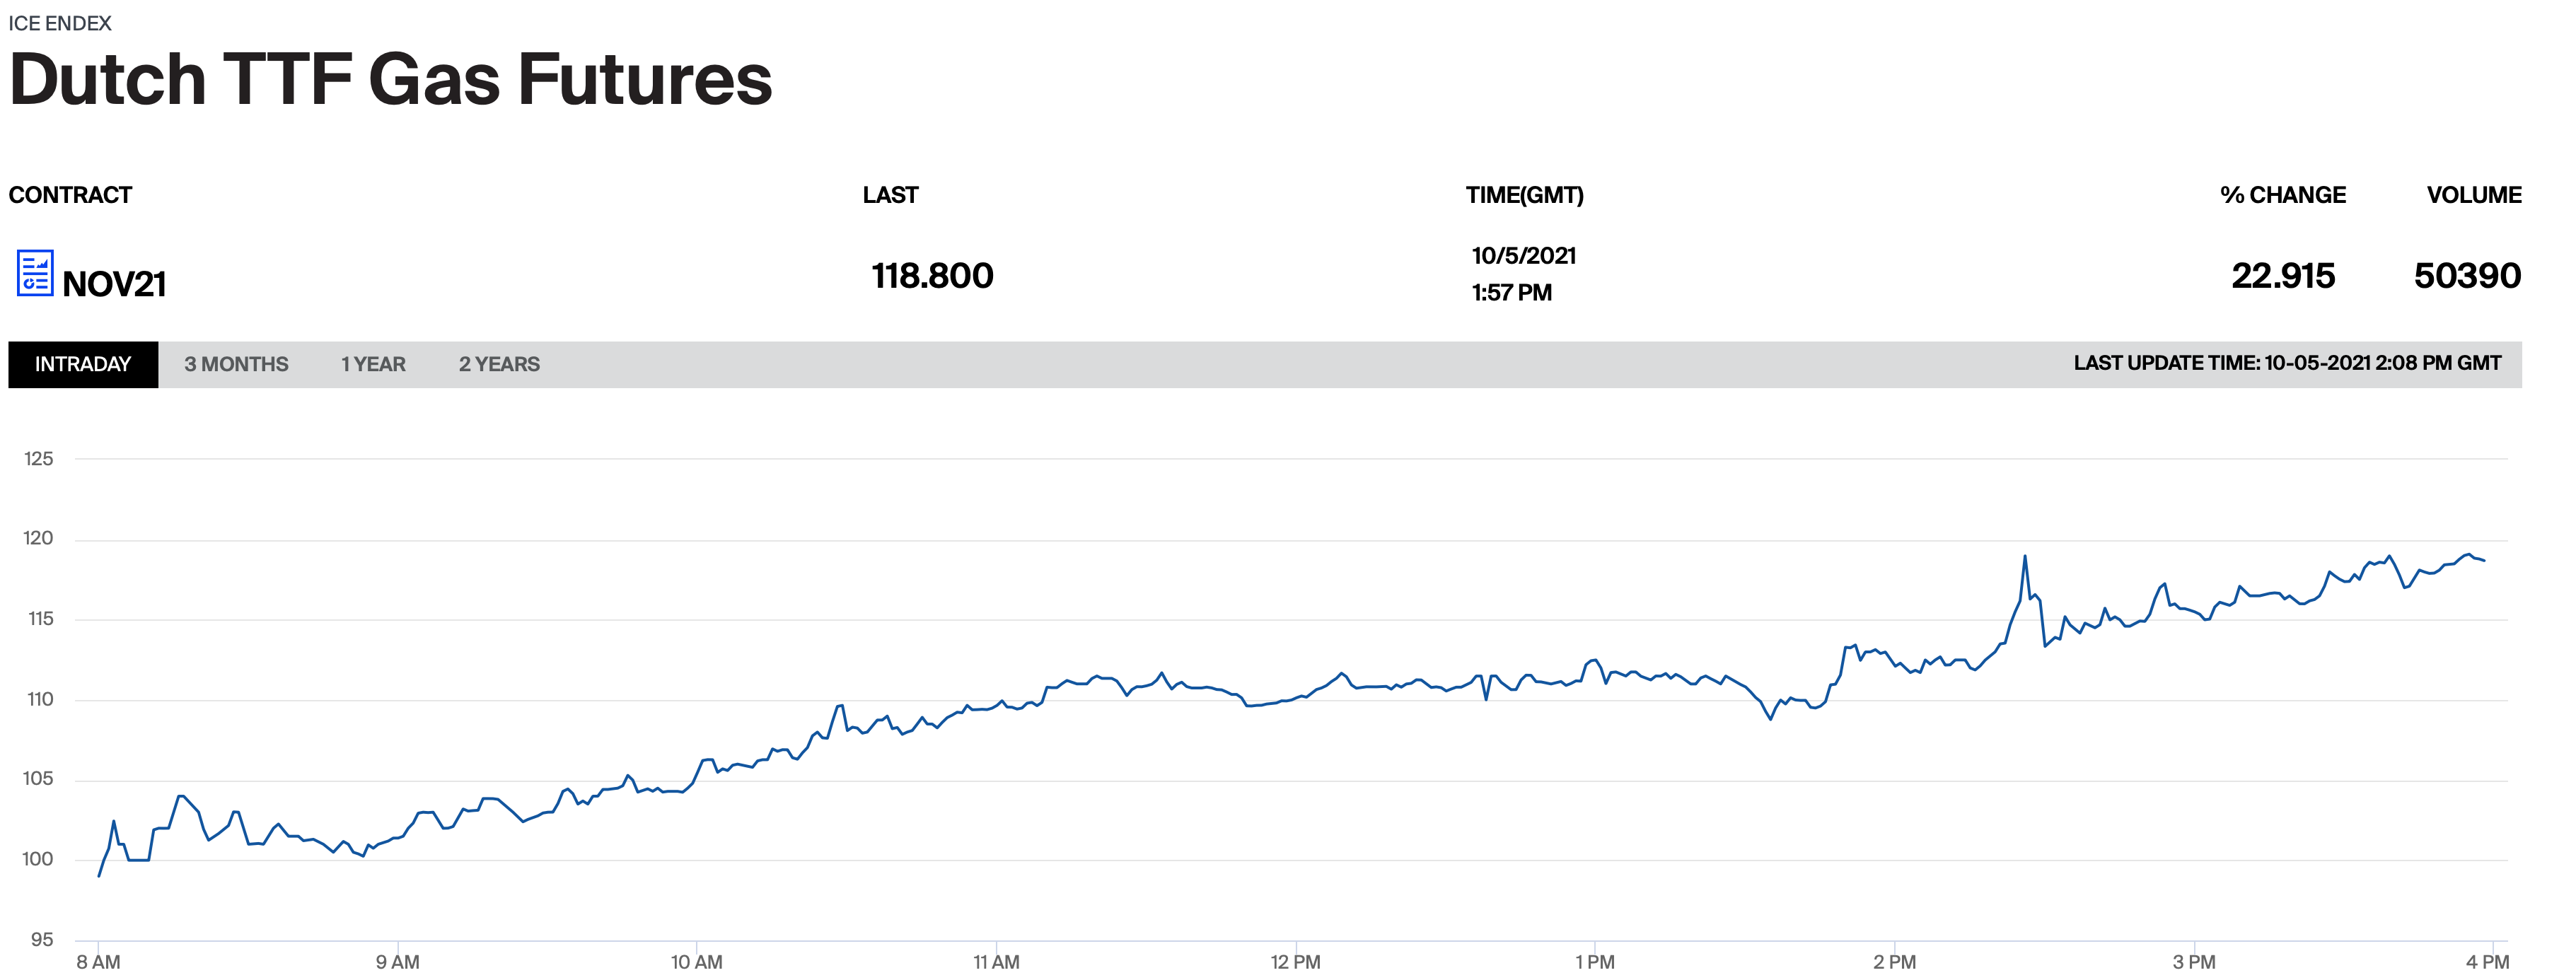
Task: Switch to the 2 YEARS tab
Action: (x=499, y=364)
